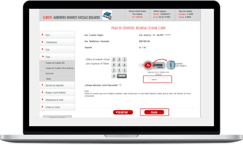Clear token with the LIMPIAR button
Screen dimensions: 243x145
tap(122, 76)
